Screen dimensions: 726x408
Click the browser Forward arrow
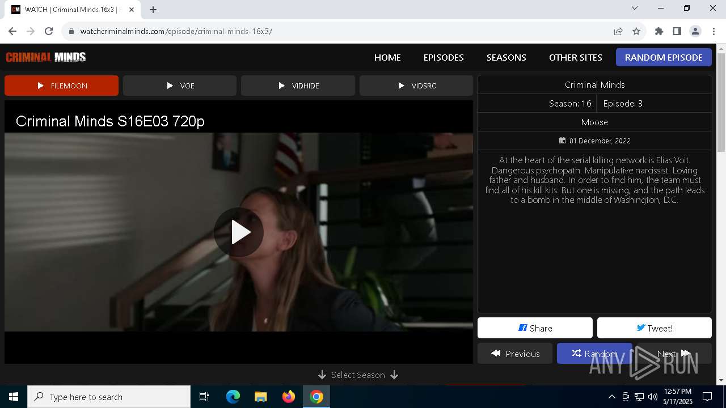[31, 31]
